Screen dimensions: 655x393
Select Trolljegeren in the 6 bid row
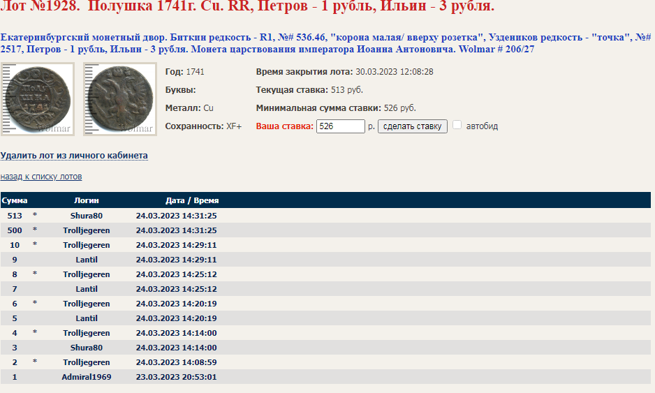(x=87, y=304)
